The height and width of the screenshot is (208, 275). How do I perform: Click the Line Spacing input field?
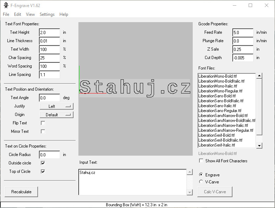pyautogui.click(x=50, y=74)
